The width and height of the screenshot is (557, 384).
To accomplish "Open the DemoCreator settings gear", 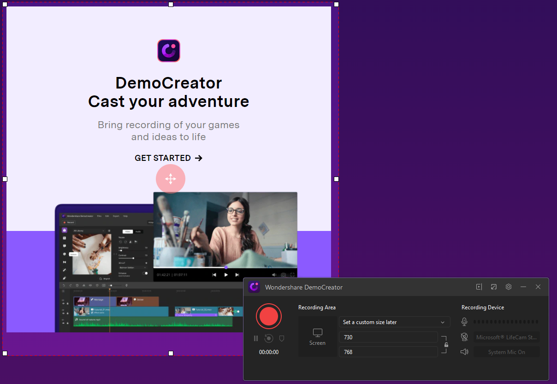I will (x=509, y=287).
